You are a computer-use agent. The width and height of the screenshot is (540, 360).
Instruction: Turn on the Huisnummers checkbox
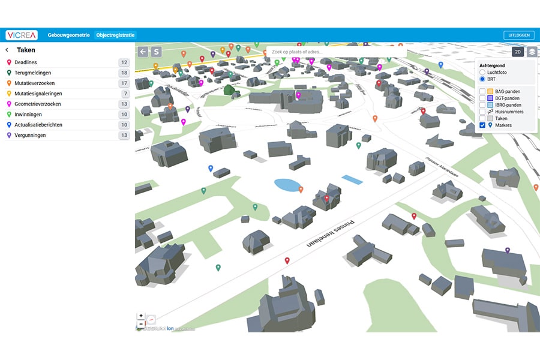pyautogui.click(x=482, y=112)
